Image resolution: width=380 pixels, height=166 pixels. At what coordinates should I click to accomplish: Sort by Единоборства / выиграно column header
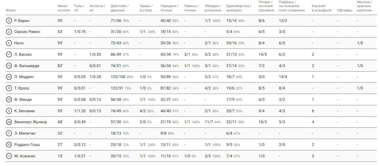pyautogui.click(x=239, y=8)
